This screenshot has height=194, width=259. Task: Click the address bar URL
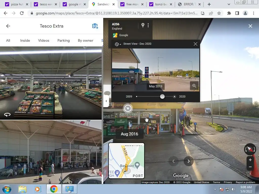click(116, 13)
